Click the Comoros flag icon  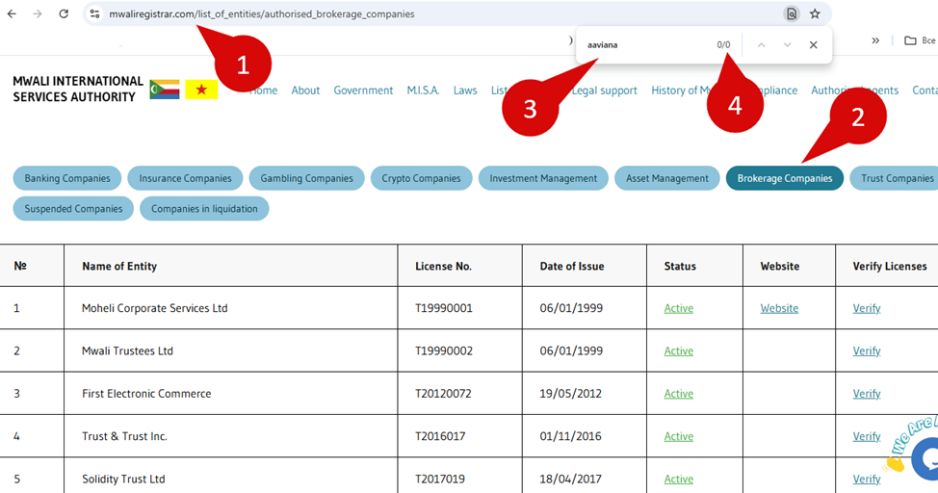pos(165,90)
